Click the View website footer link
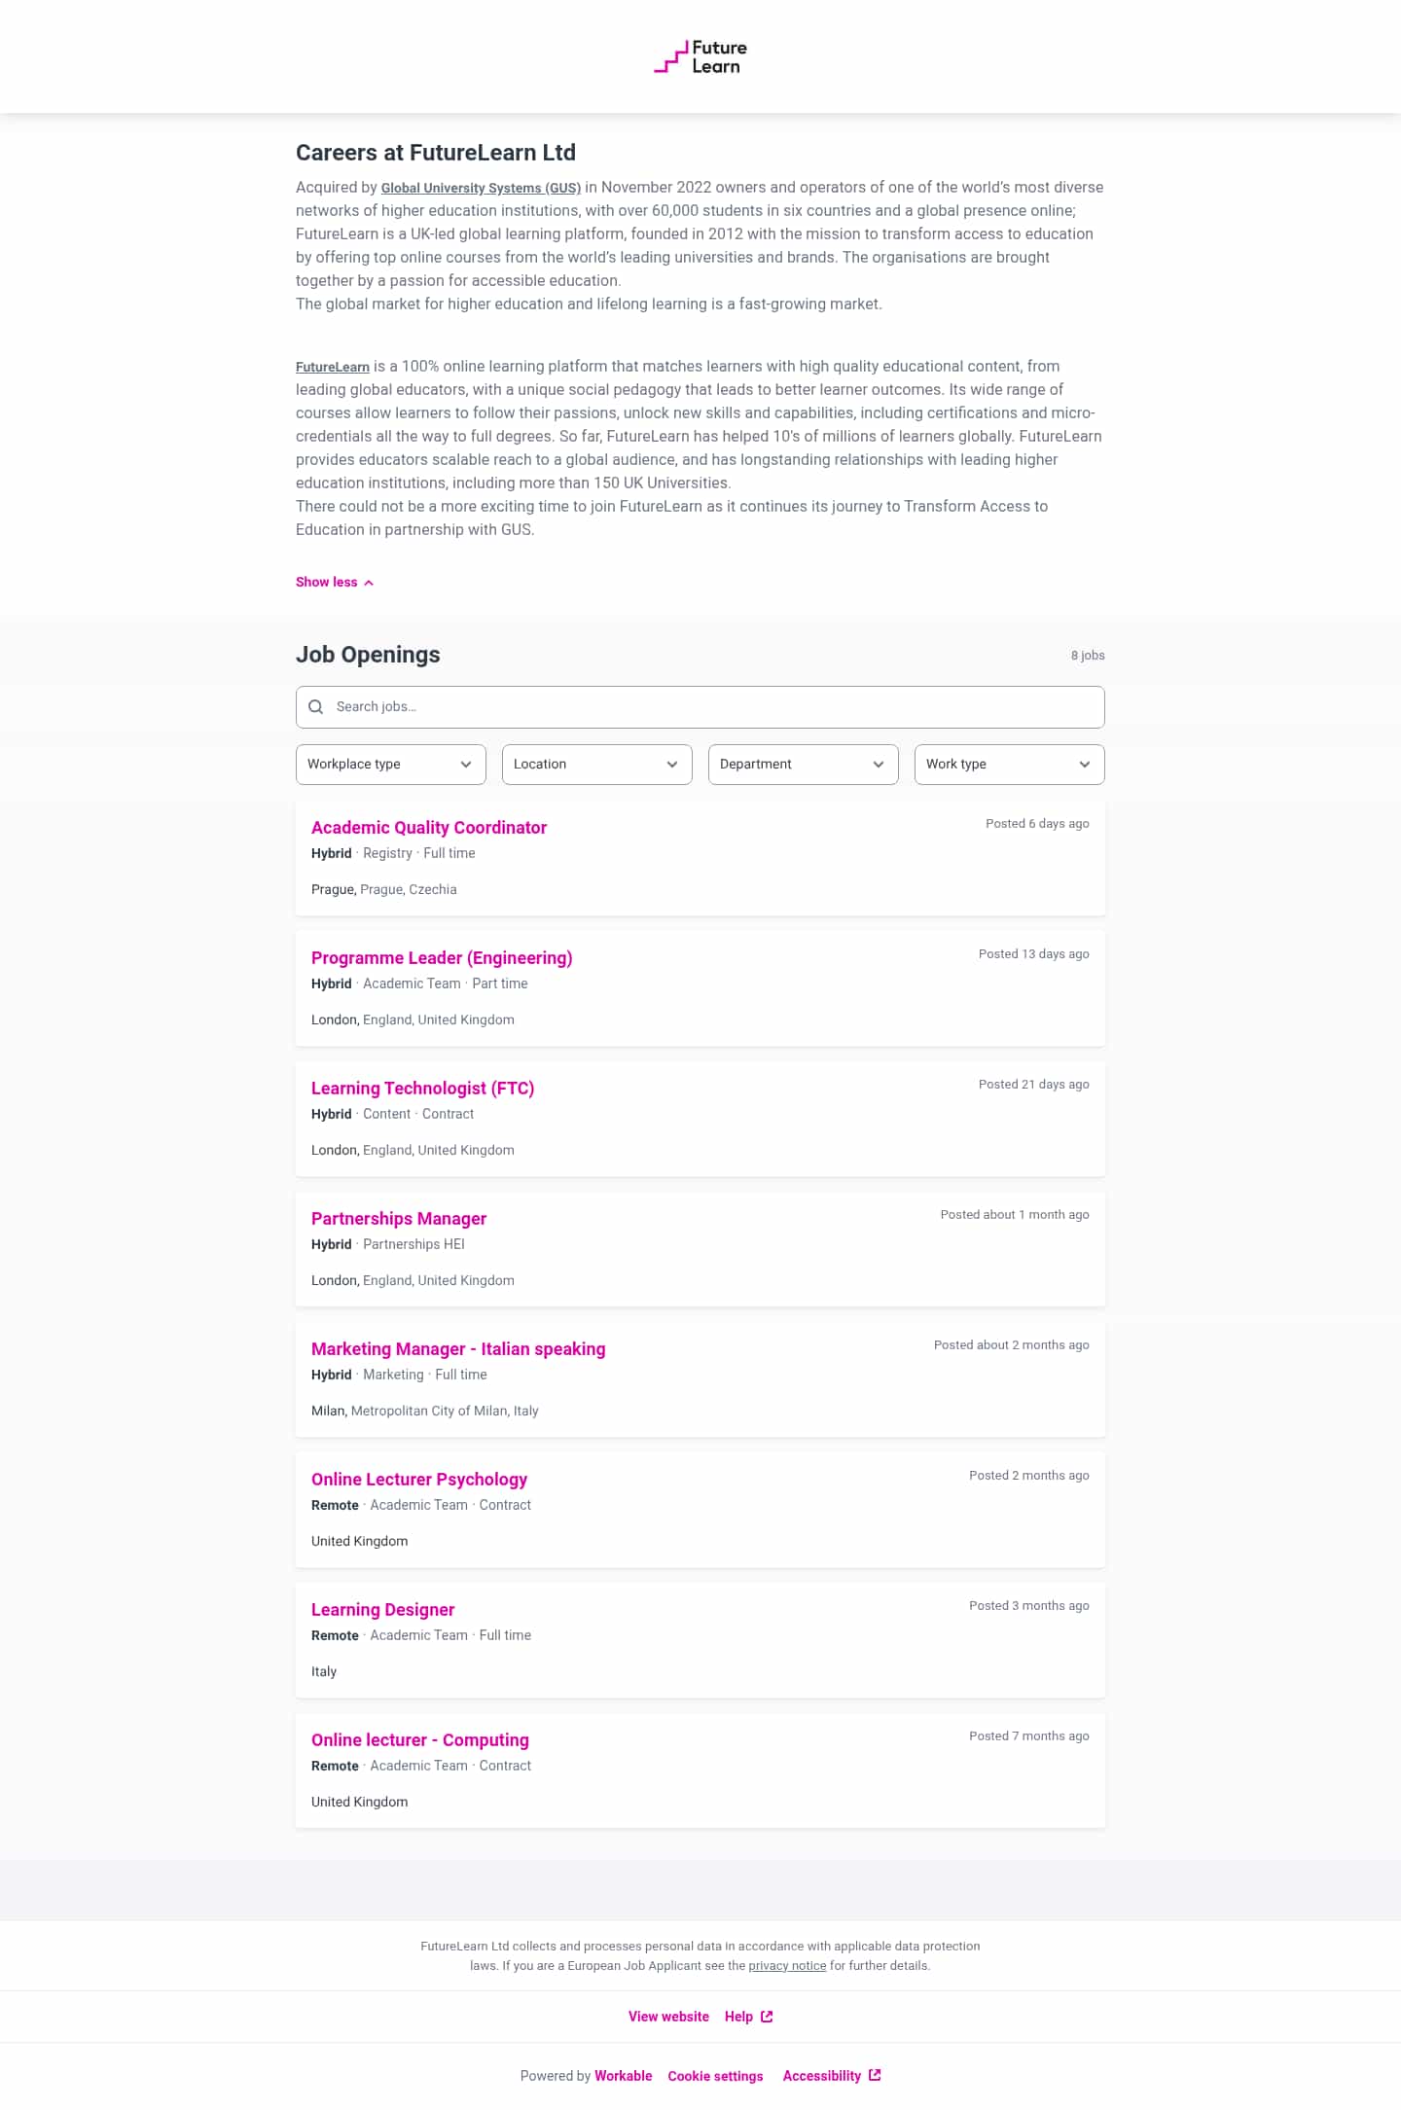The height and width of the screenshot is (2110, 1401). pyautogui.click(x=668, y=2017)
